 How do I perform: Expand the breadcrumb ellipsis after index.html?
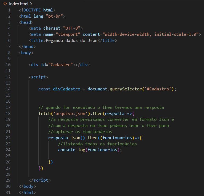tap(35, 4)
